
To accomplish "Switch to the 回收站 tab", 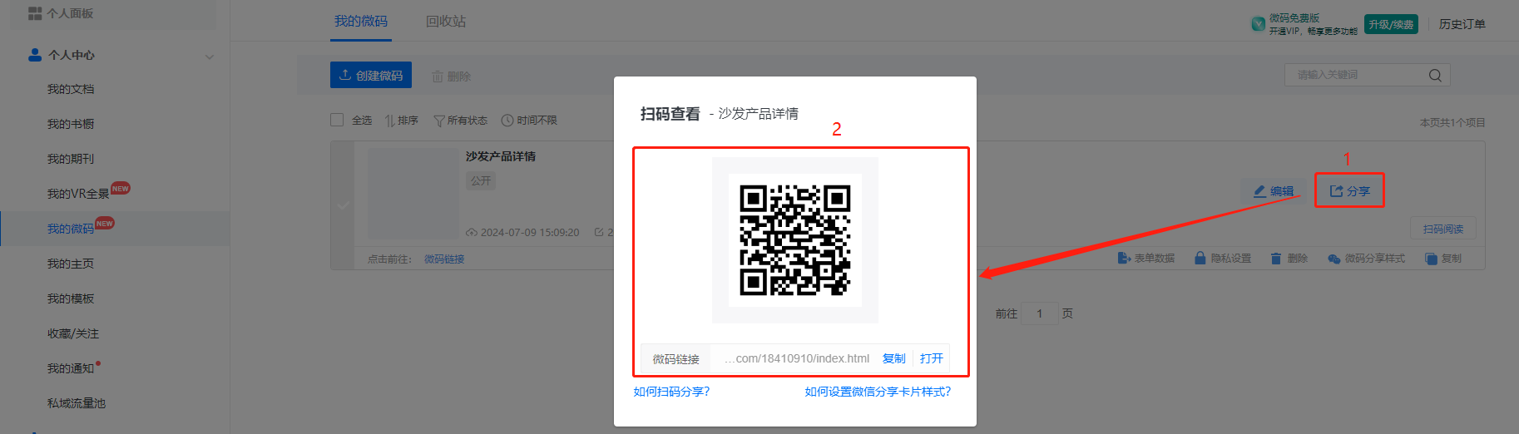I will click(445, 22).
